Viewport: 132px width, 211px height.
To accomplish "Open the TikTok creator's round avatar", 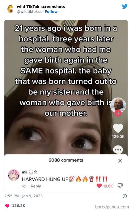I will (x=118, y=105).
